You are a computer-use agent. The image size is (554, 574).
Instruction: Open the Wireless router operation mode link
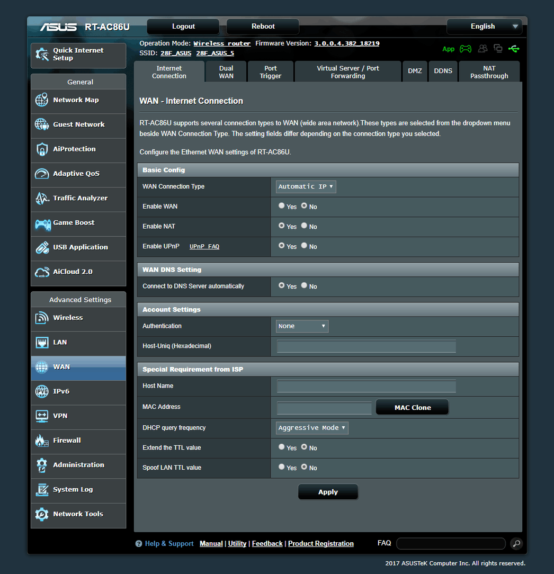click(x=222, y=43)
